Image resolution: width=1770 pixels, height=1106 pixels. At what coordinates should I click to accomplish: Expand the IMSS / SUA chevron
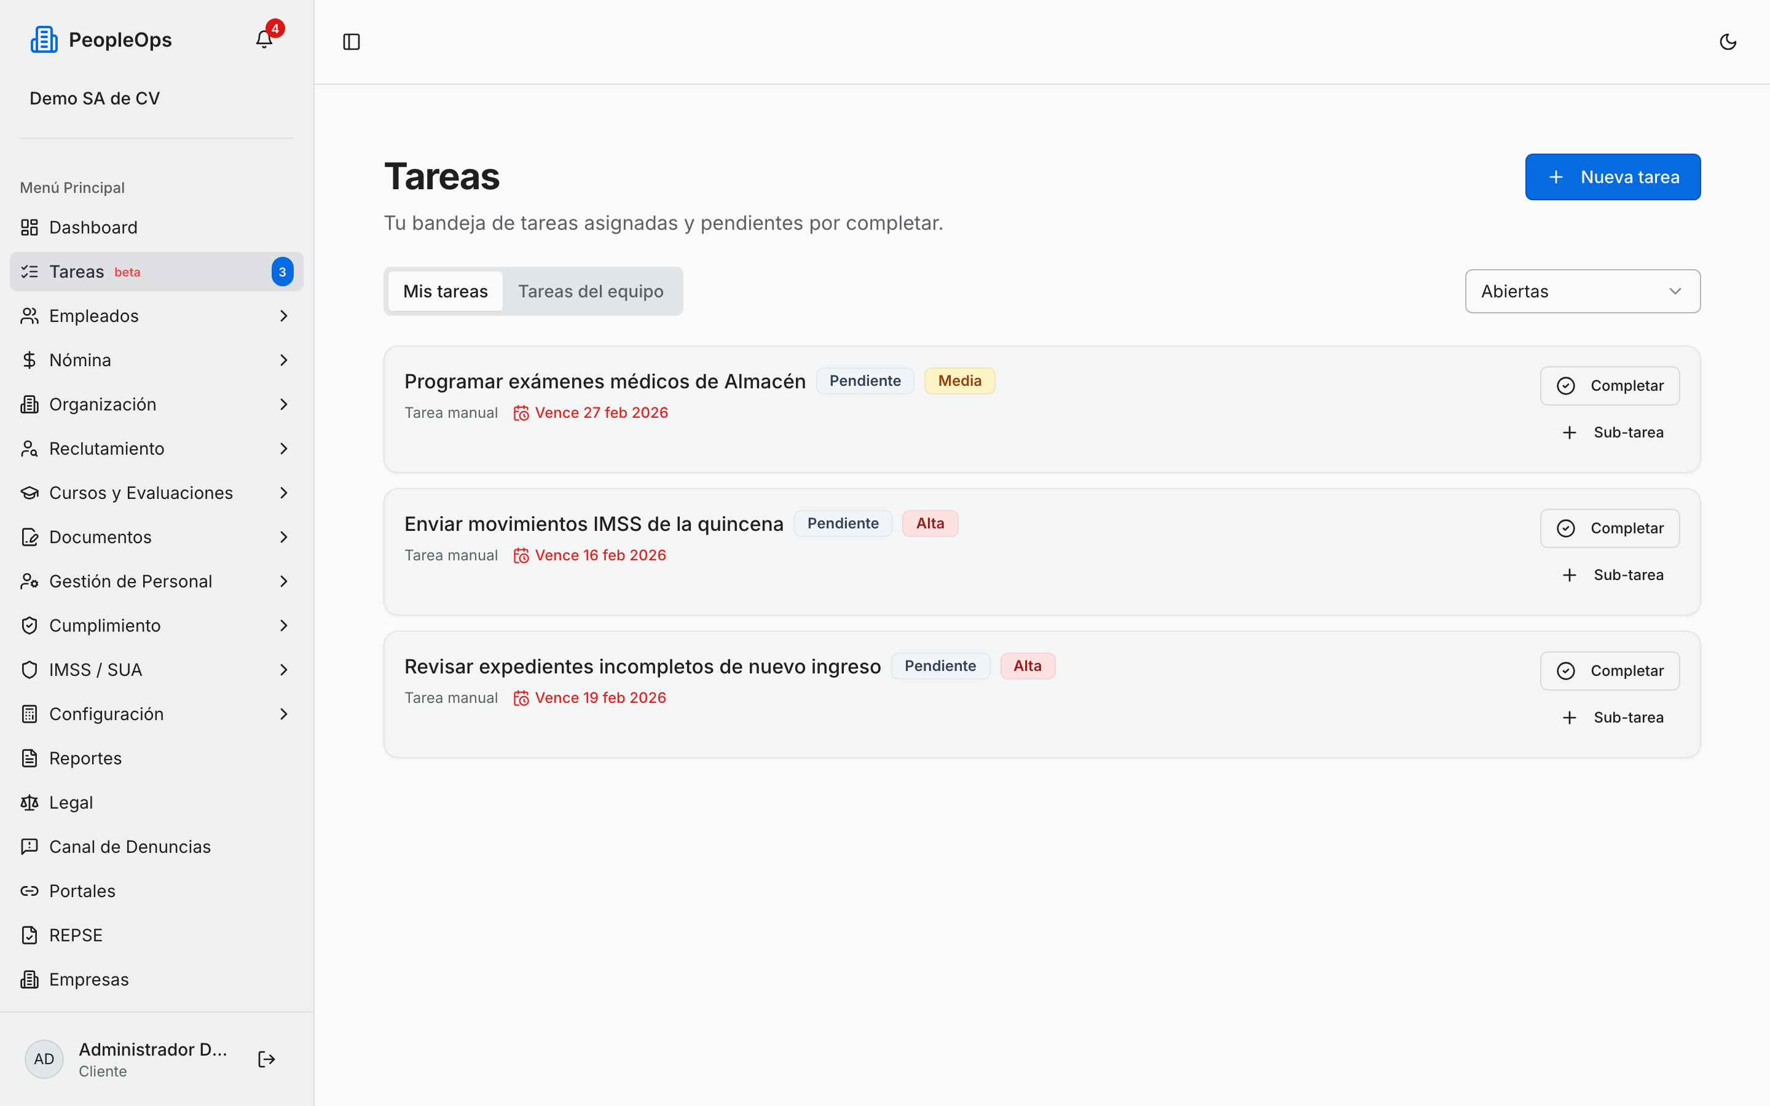[284, 670]
